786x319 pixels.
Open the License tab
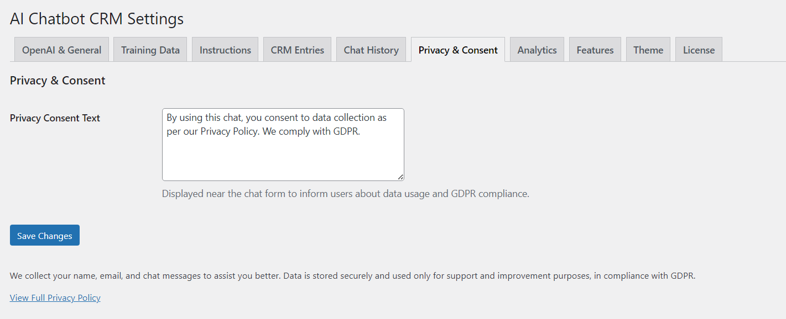coord(698,49)
